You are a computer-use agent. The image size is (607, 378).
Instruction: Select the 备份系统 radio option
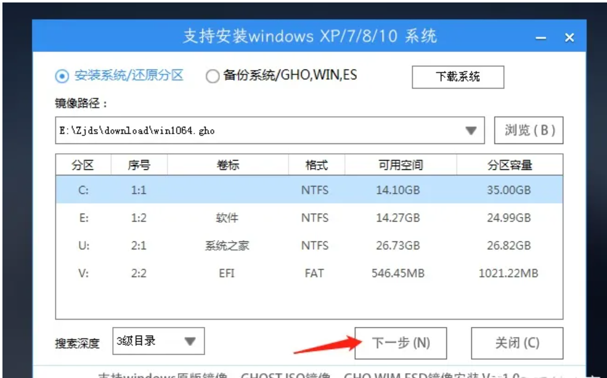tap(213, 76)
